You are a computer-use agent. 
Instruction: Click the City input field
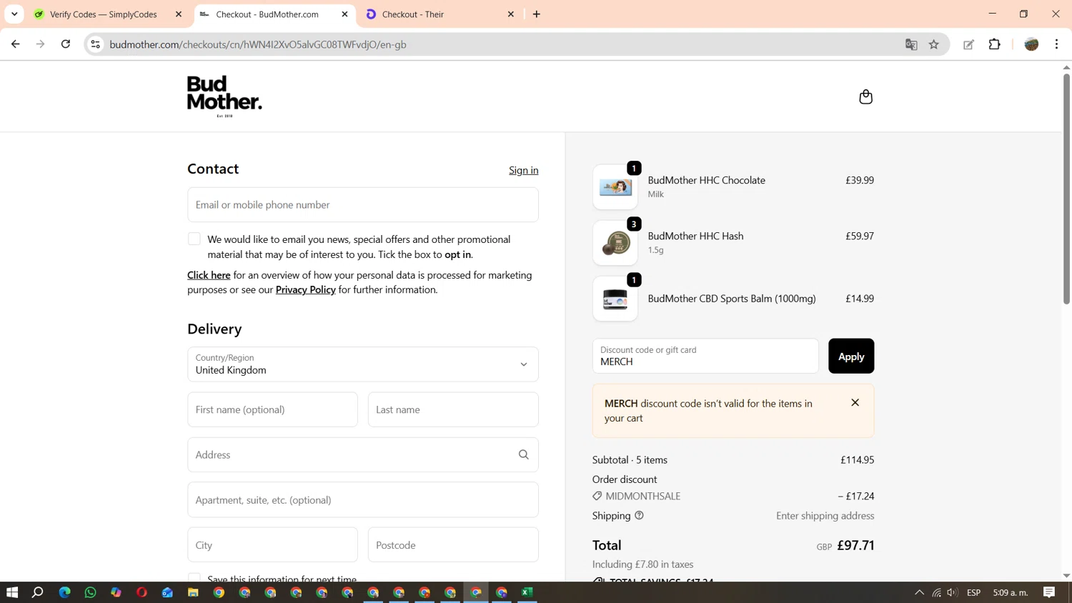[x=272, y=544]
